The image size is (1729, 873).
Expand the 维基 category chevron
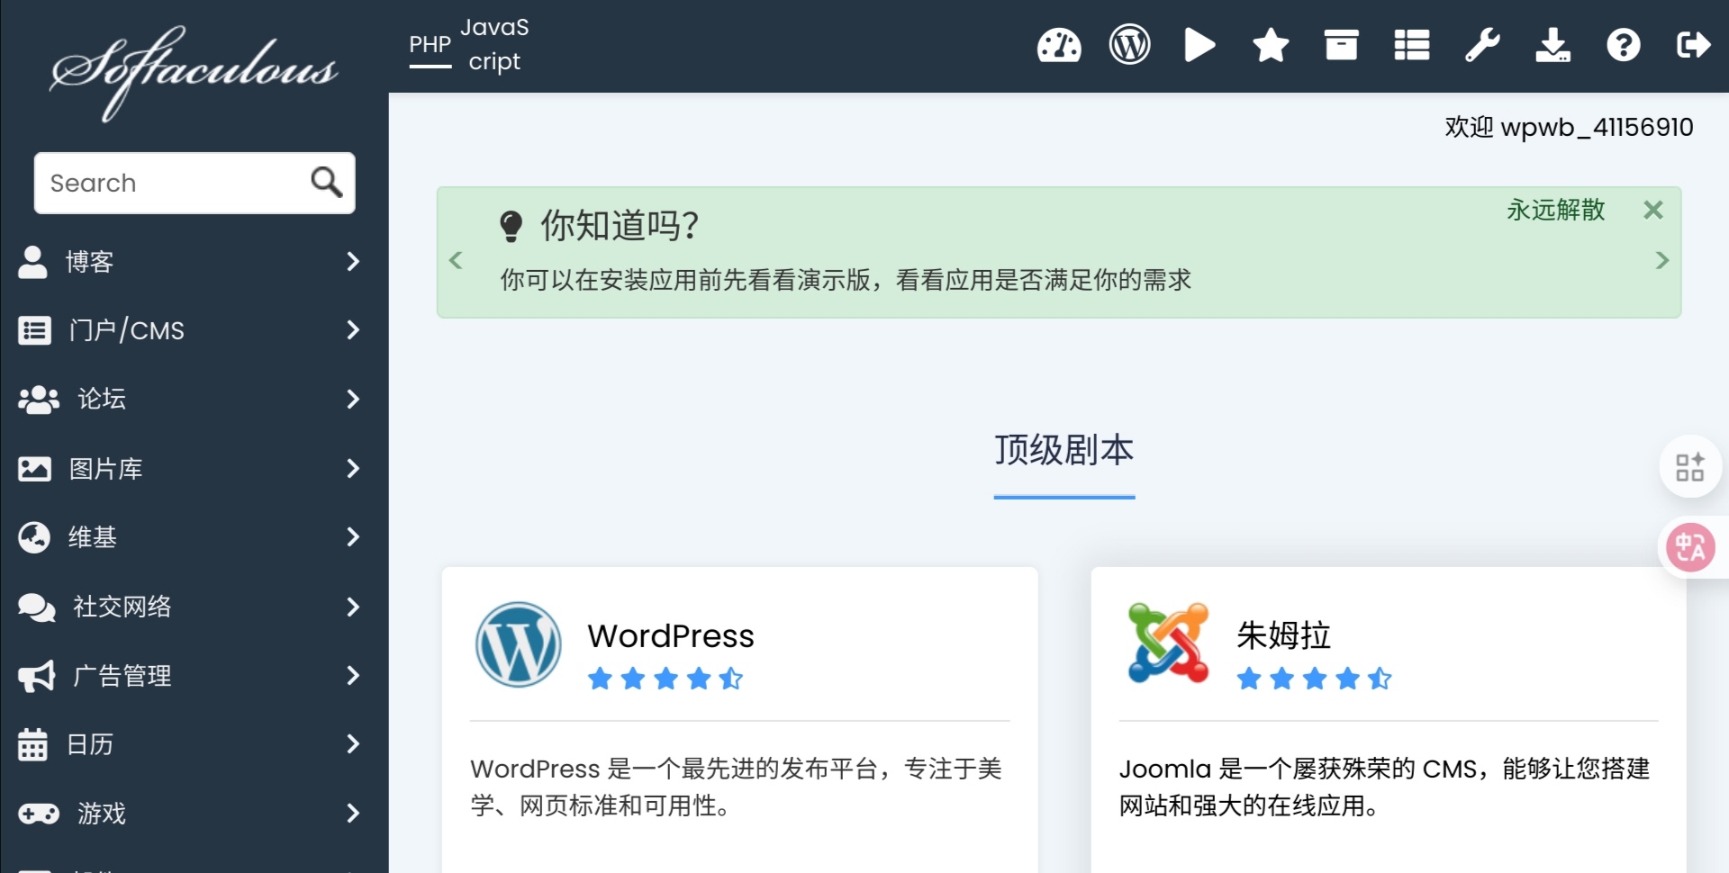click(x=353, y=537)
